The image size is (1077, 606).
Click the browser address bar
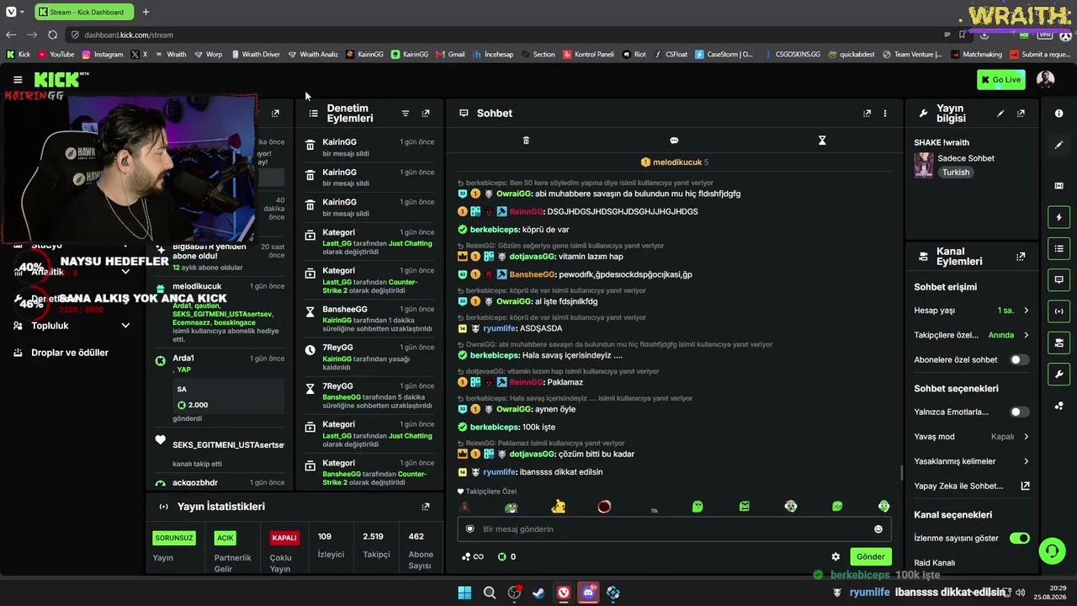(x=505, y=35)
